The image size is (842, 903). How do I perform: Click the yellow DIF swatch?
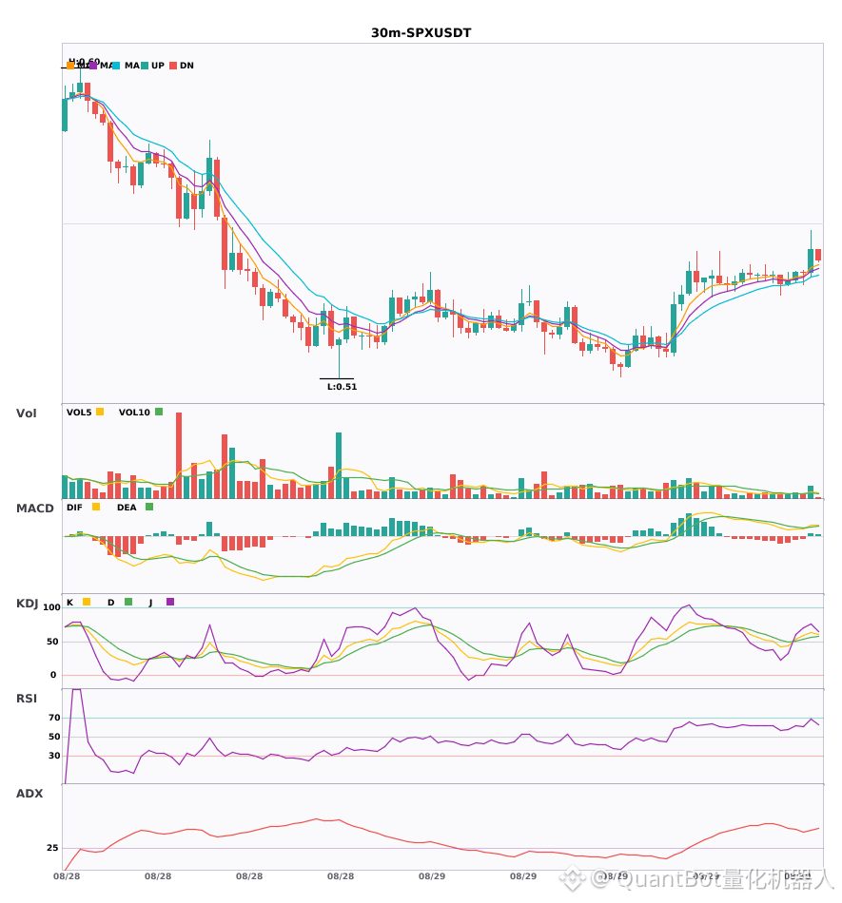pos(96,507)
